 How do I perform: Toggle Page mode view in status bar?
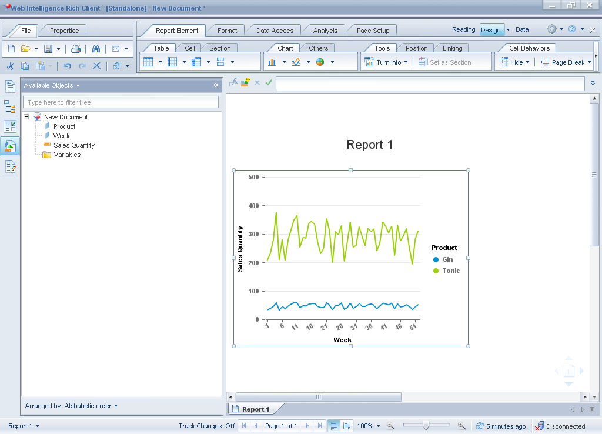tap(347, 426)
